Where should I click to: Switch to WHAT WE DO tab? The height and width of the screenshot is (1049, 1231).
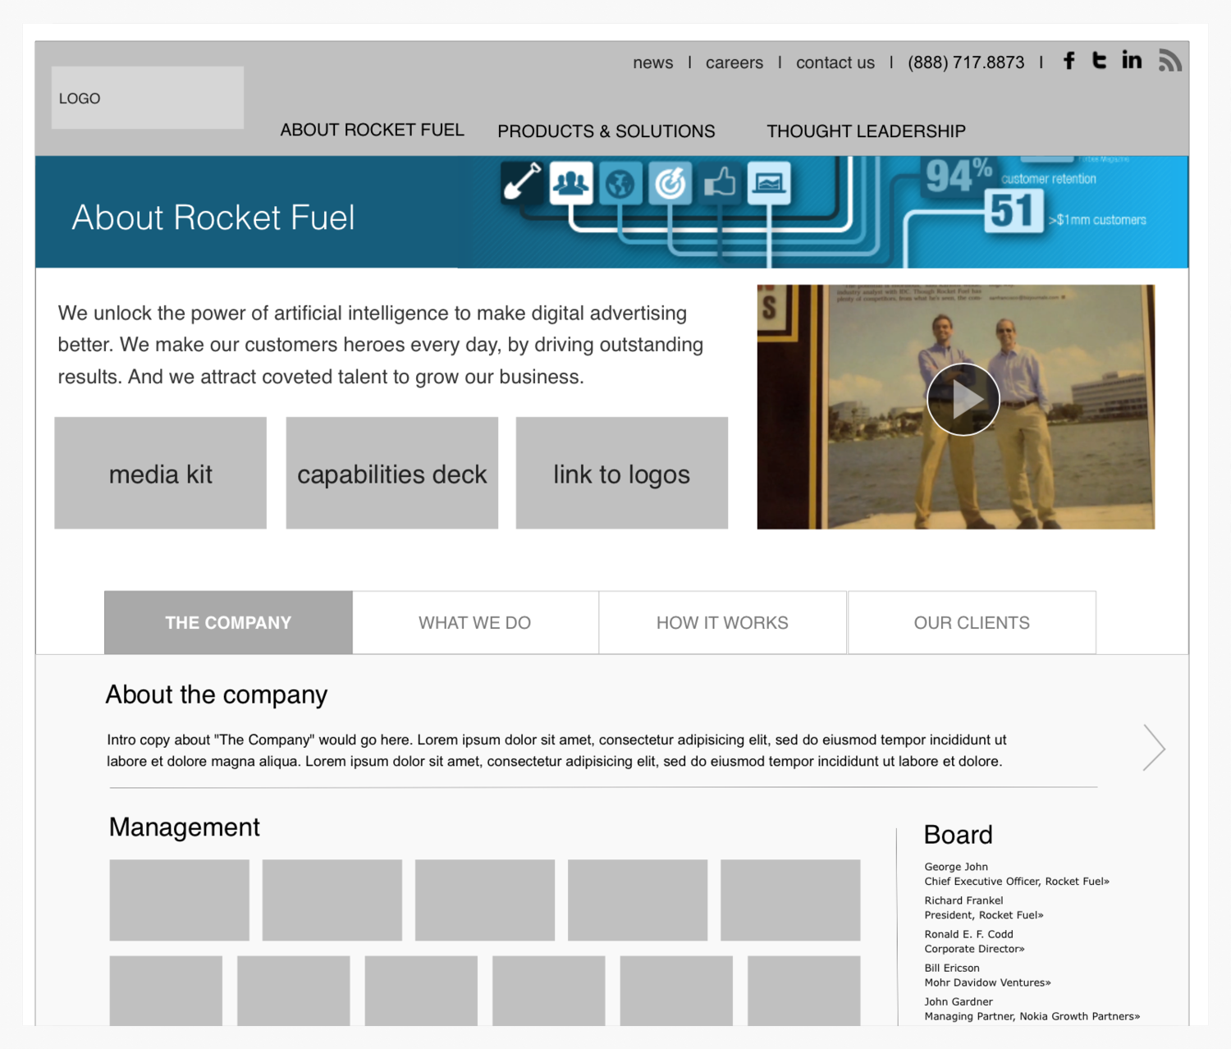pos(475,622)
